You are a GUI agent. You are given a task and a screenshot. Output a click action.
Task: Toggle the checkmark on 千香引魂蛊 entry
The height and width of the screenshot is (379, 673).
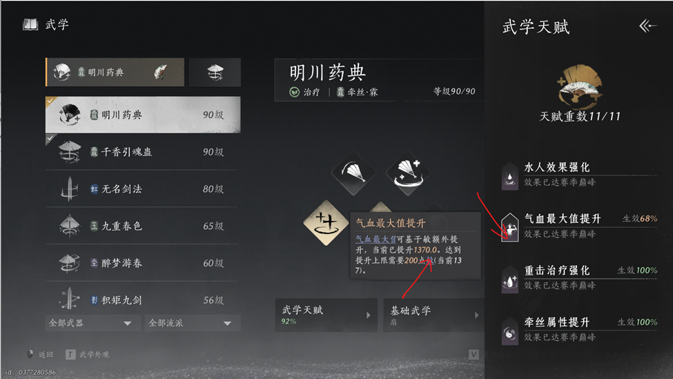point(50,138)
